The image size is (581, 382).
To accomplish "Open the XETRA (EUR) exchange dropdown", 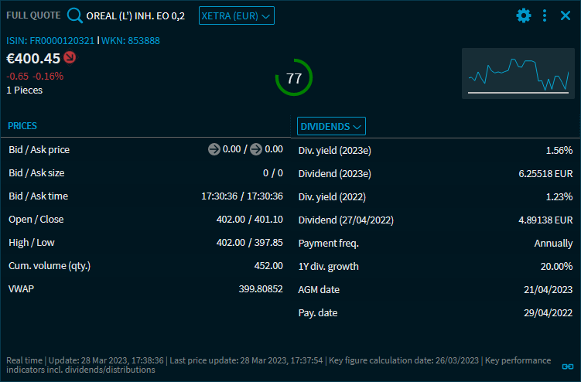I will pyautogui.click(x=236, y=15).
